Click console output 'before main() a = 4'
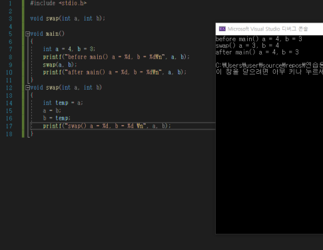The image size is (323, 250). coord(258,39)
